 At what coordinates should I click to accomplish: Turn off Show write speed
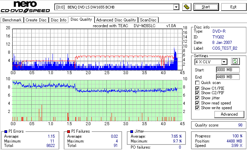click(197, 108)
